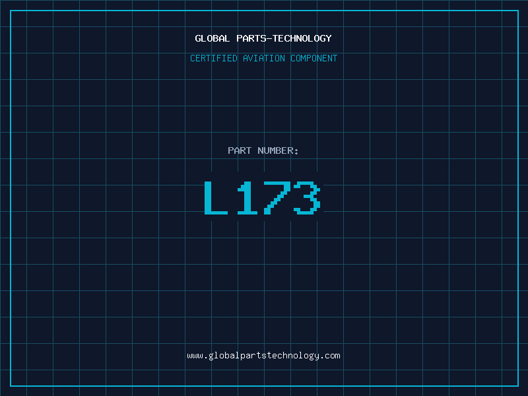Open the www.globalpartstechnology.com link
This screenshot has width=528, height=396.
coord(263,356)
